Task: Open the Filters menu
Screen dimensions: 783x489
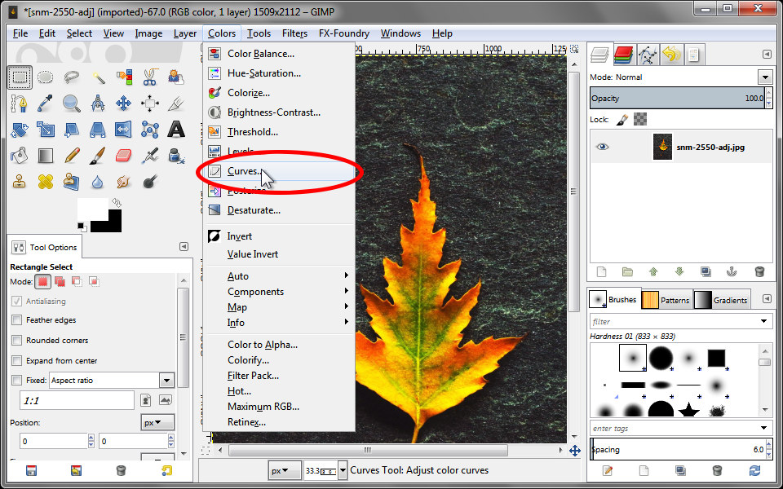Action: 294,33
